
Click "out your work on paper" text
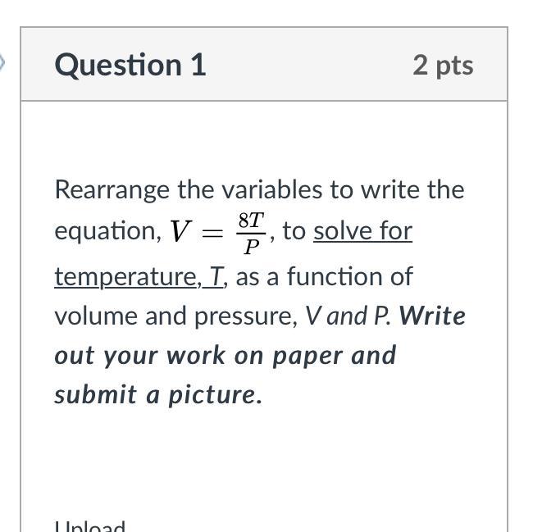[x=225, y=355]
